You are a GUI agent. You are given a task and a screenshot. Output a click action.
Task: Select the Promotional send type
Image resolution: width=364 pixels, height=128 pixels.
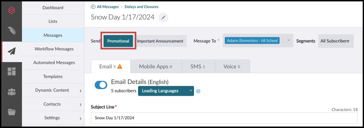pos(118,41)
